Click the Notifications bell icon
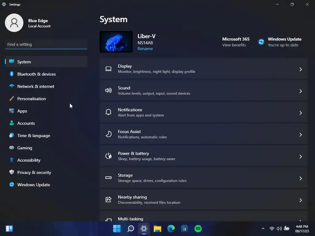Screen dimensions: 315x236 [109, 112]
